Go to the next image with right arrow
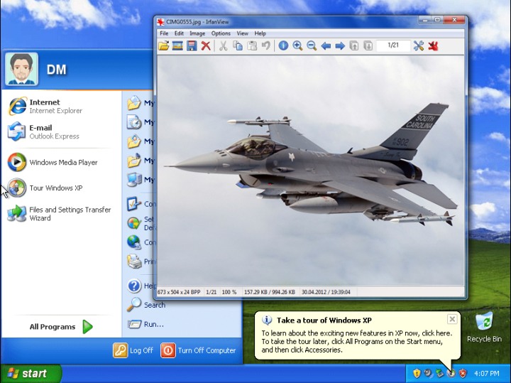Screen dimensions: 511x383 pos(340,45)
